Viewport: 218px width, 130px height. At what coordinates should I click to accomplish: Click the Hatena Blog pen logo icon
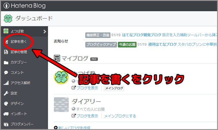[x=6, y=6]
